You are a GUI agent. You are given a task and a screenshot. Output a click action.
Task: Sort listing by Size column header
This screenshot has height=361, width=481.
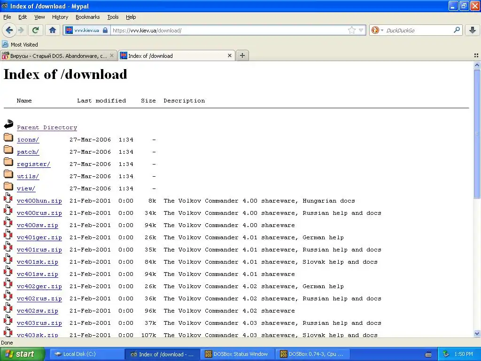[x=148, y=101]
